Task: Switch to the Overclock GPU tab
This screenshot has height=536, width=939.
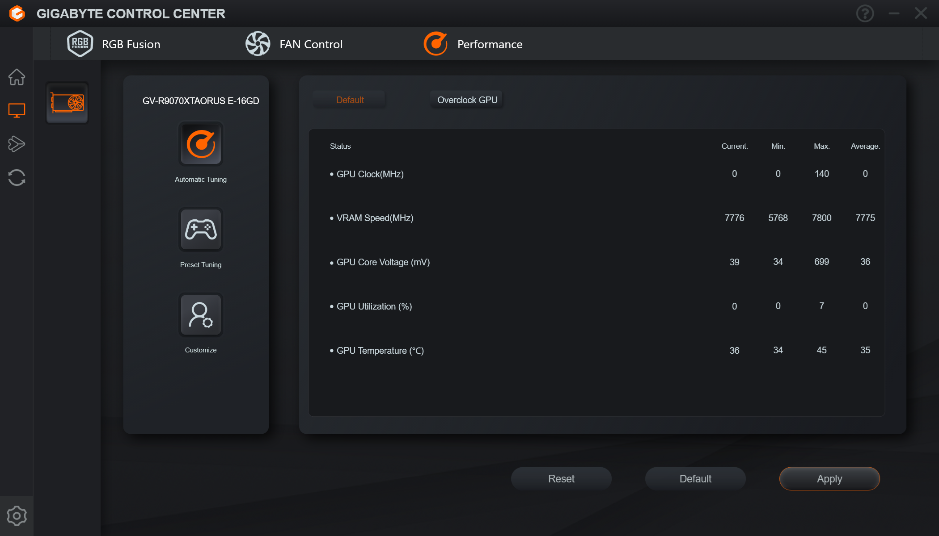Action: (x=467, y=100)
